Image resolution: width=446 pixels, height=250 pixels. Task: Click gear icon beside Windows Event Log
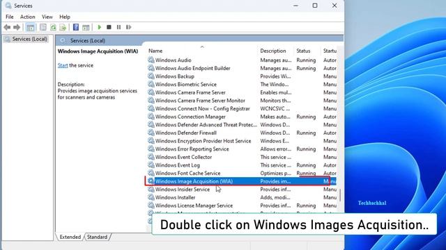point(151,165)
